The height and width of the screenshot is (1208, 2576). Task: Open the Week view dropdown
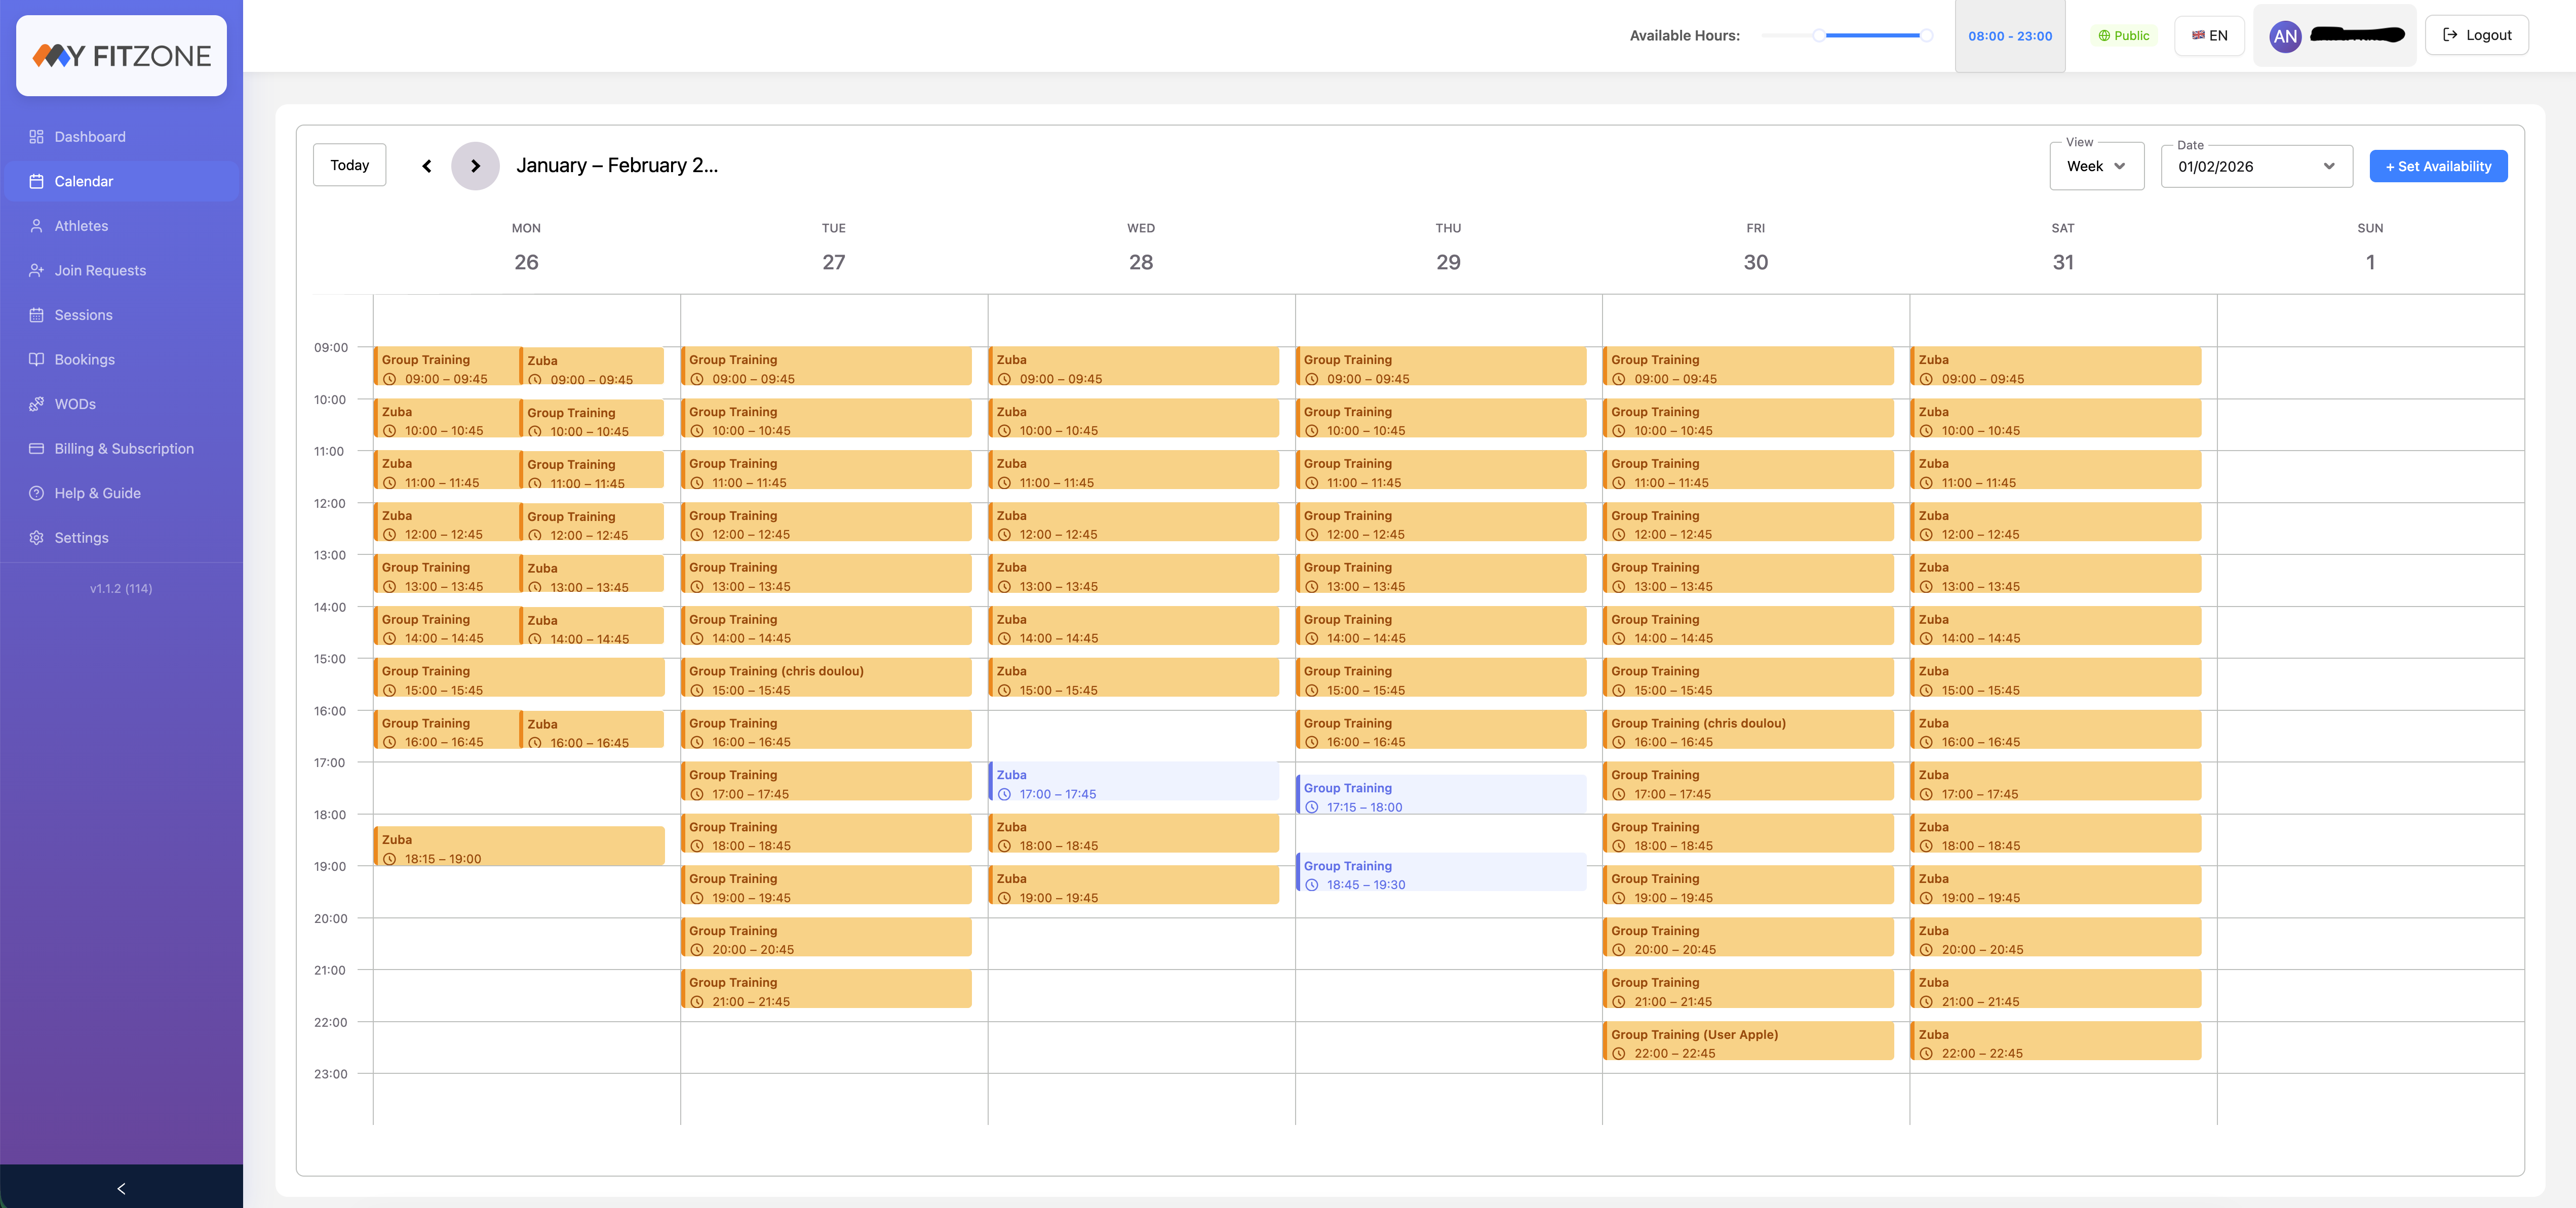pos(2096,167)
